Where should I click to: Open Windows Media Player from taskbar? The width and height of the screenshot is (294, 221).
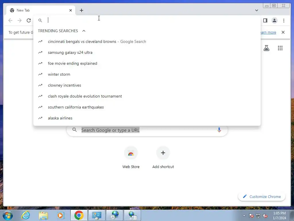[60, 215]
